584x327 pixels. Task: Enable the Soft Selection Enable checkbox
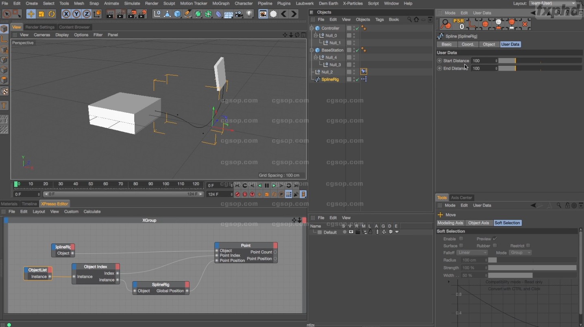pos(461,239)
